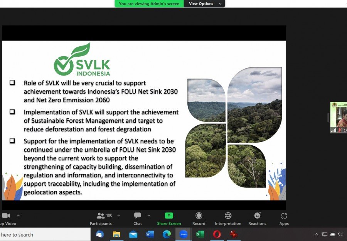Screen dimensions: 347x241
Task: Click the "Role of SVLK will be very crucial" bullet
Action: [101, 91]
